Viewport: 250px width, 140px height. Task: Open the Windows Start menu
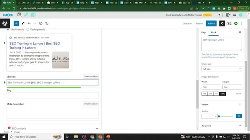(x=4, y=136)
